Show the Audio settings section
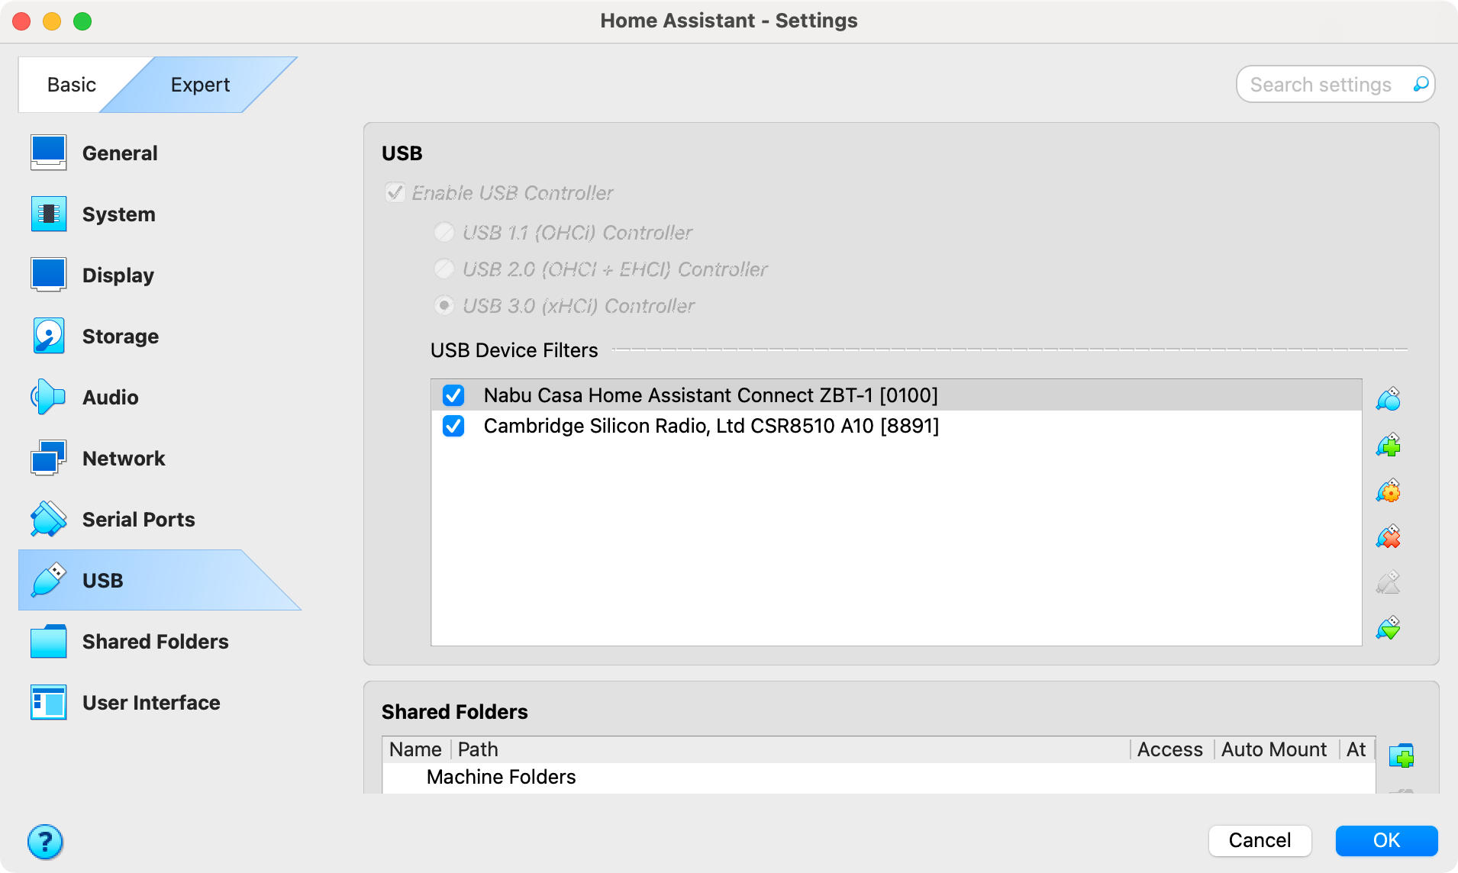Viewport: 1458px width, 873px height. point(110,398)
